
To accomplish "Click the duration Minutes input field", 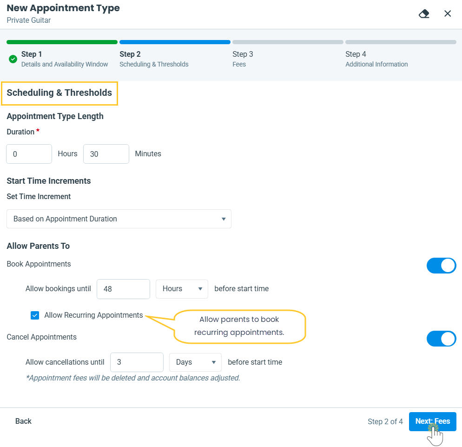I will point(106,154).
